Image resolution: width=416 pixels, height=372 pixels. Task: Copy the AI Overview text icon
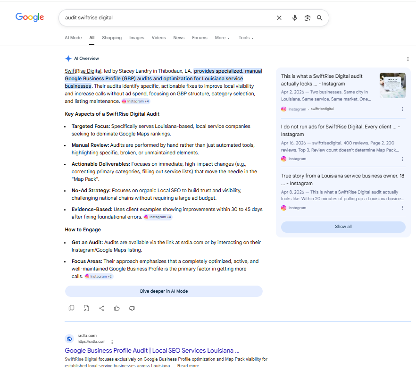click(71, 308)
